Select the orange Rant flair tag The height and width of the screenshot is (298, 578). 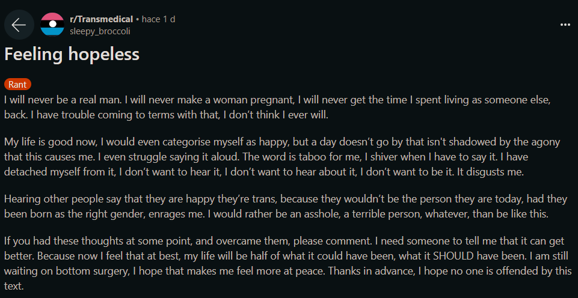17,84
